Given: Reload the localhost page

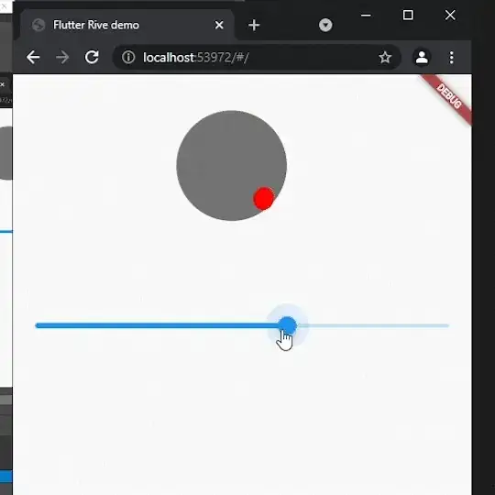Looking at the screenshot, I should point(92,57).
